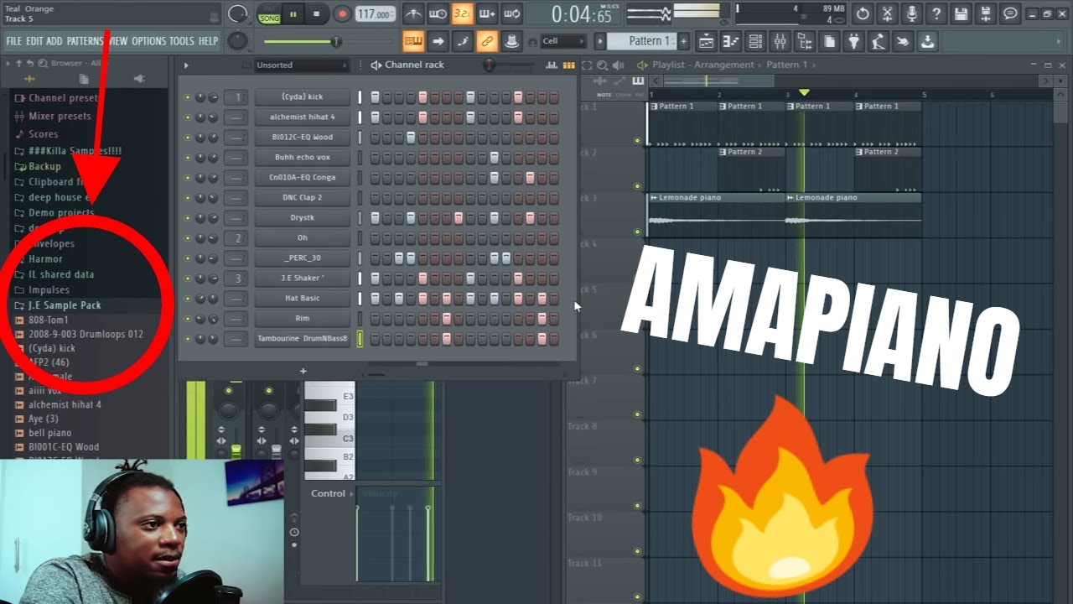Open the Channel rack options arrow menu
The height and width of the screenshot is (604, 1073).
pos(186,65)
